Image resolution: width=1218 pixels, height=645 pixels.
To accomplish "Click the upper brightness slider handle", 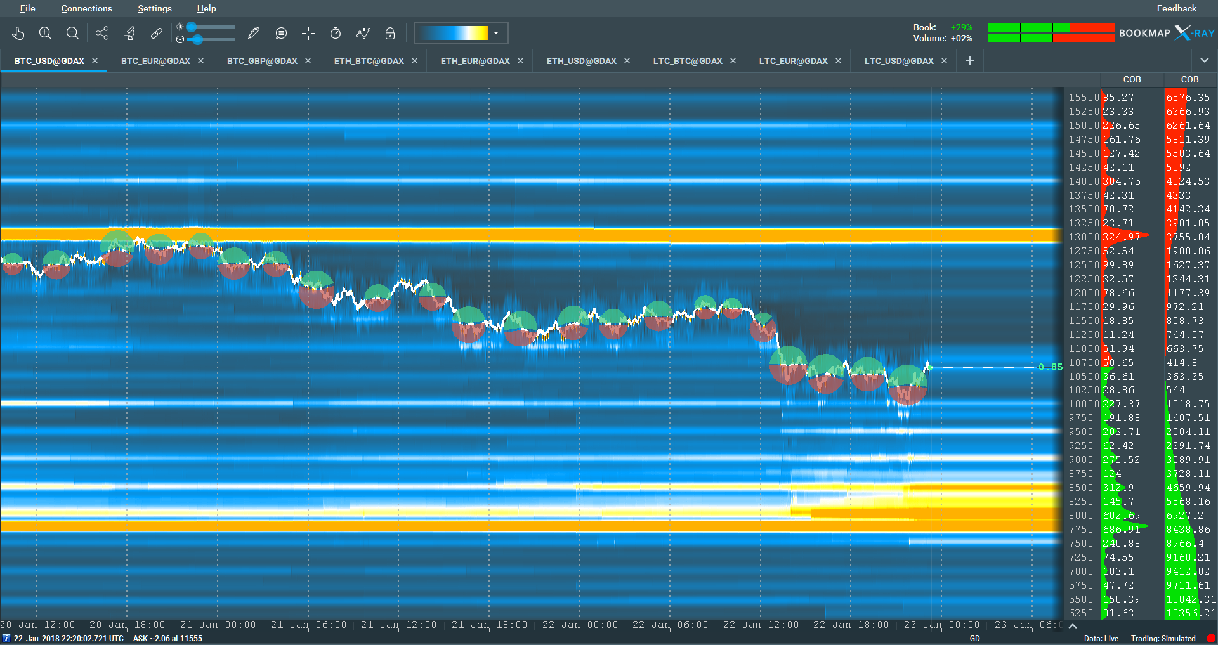I will 191,27.
